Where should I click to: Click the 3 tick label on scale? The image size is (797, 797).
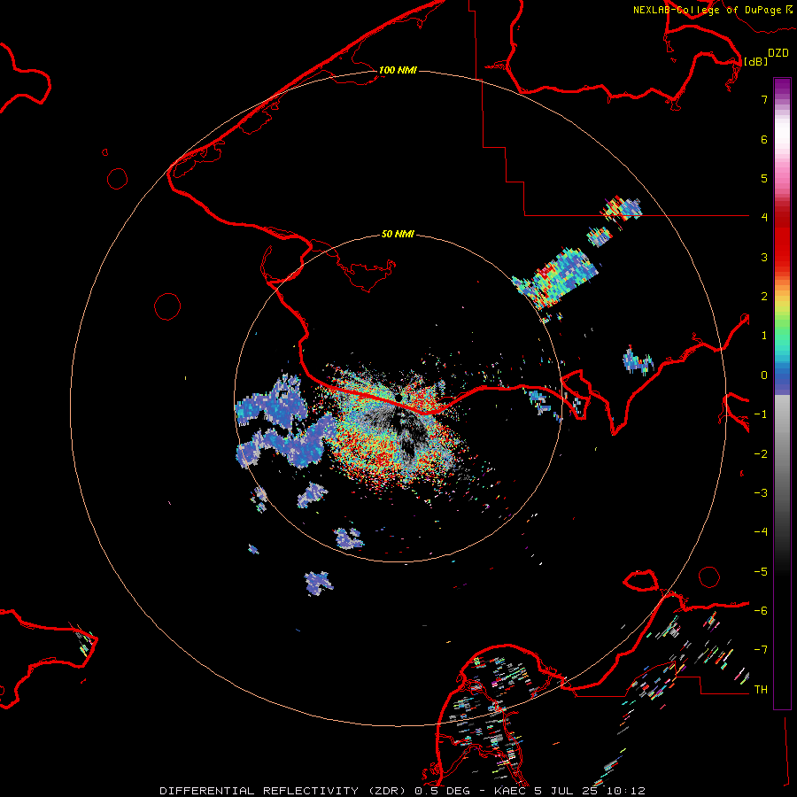[764, 257]
